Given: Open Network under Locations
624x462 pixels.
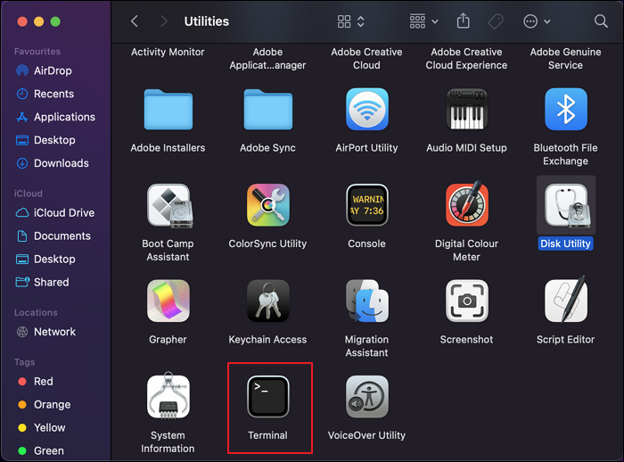Looking at the screenshot, I should click(45, 332).
